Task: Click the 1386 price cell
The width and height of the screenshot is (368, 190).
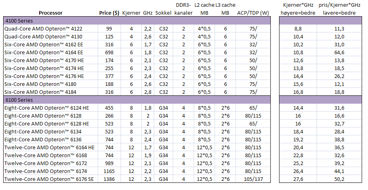Action: coord(109,179)
